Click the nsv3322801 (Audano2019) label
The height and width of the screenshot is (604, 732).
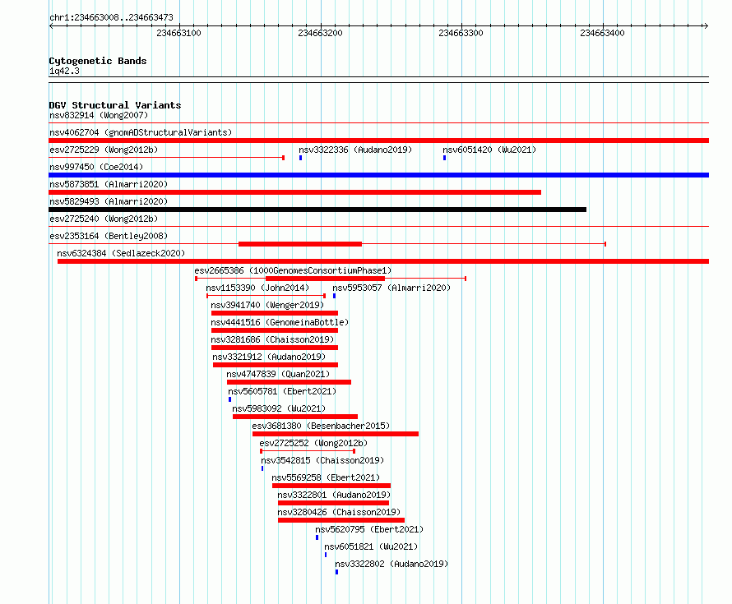334,495
